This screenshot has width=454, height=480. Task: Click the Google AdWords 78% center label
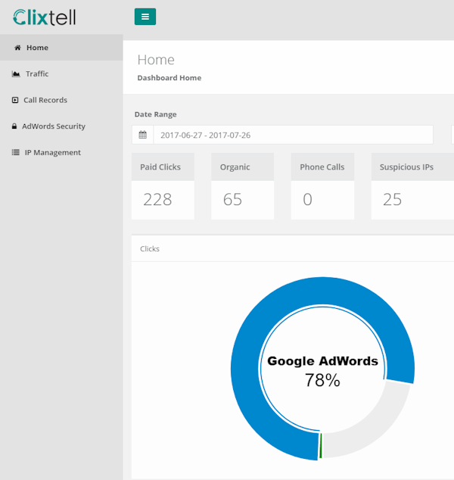[322, 371]
